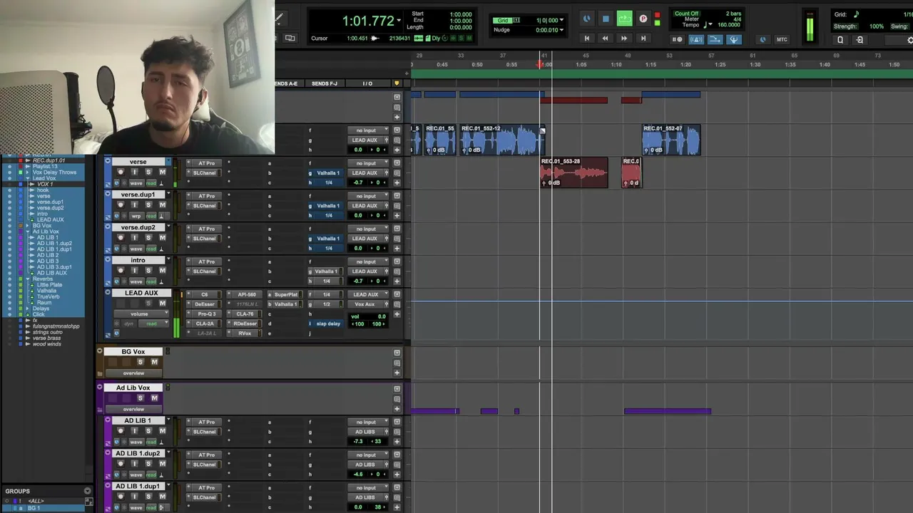Click the 1:15 mark on the timeline ruler

tap(651, 65)
